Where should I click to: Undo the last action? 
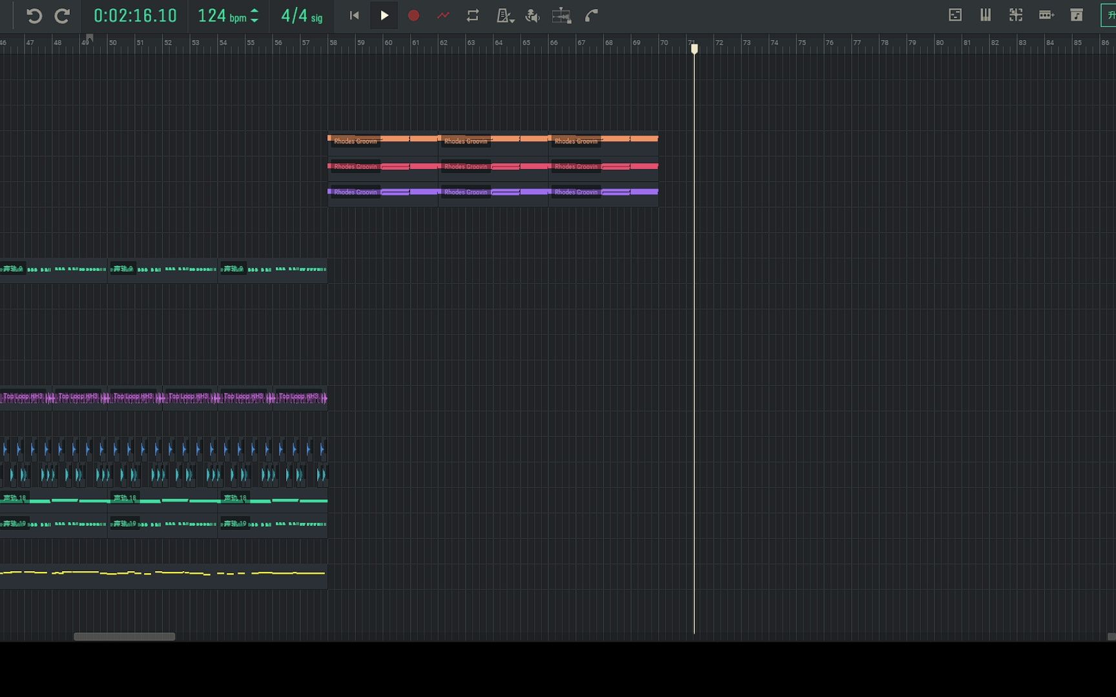coord(34,15)
